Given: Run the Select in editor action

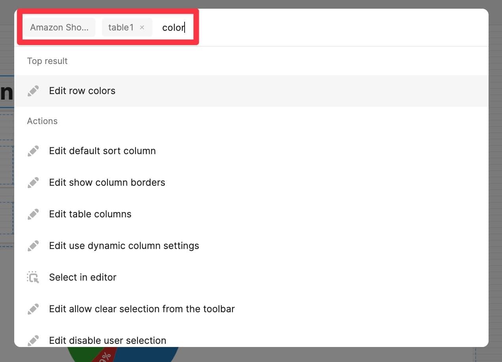Looking at the screenshot, I should 83,277.
